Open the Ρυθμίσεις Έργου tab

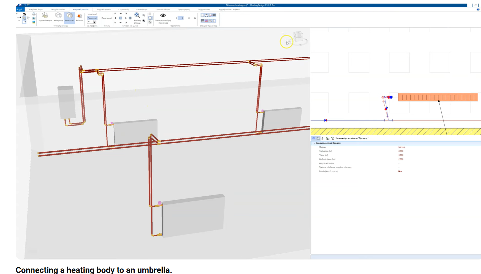[x=36, y=10]
